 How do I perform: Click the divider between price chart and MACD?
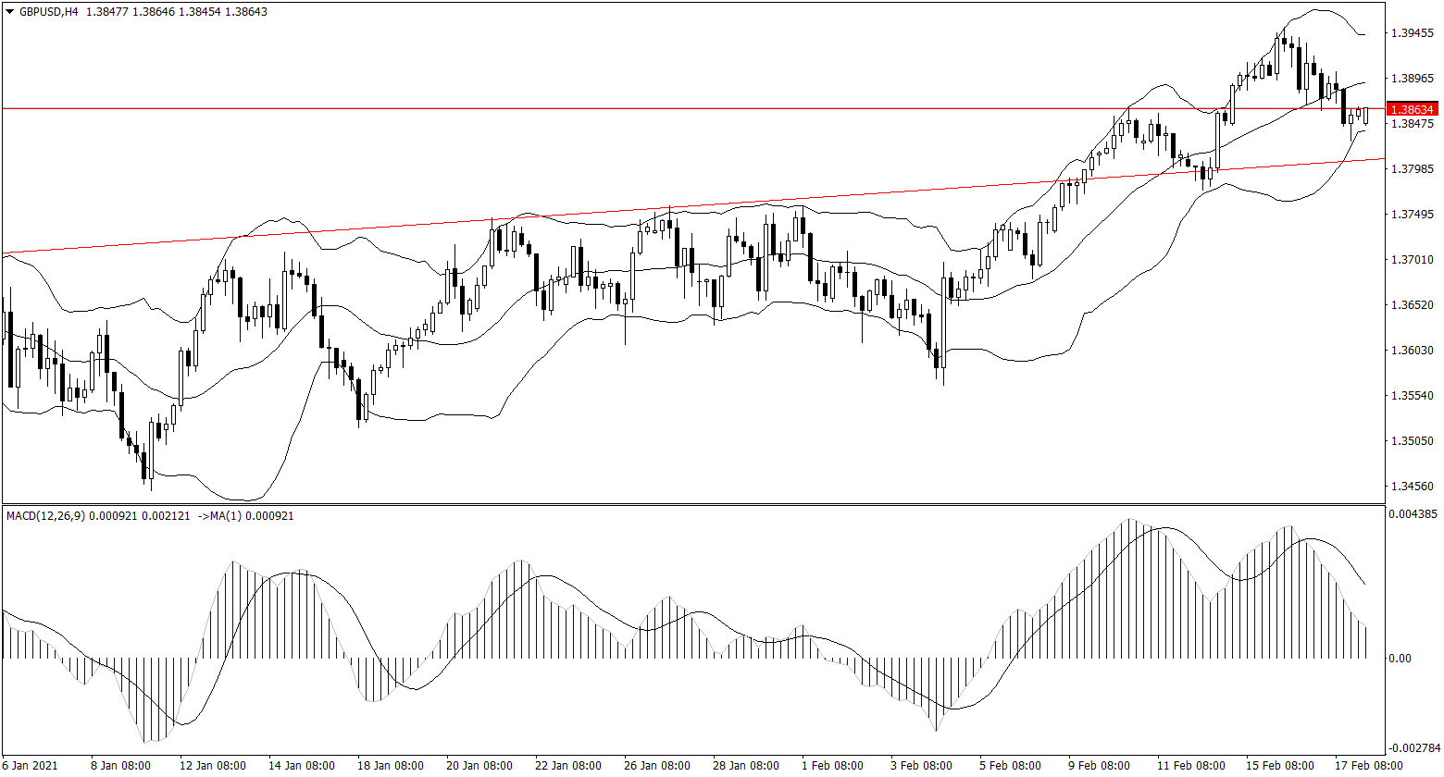692,504
